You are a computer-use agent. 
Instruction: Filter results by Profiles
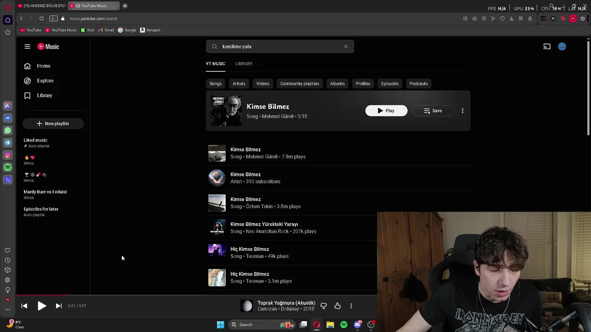(x=363, y=83)
